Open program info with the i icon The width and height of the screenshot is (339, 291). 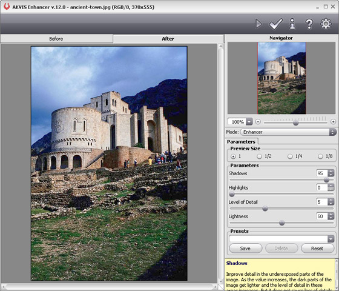click(x=292, y=24)
